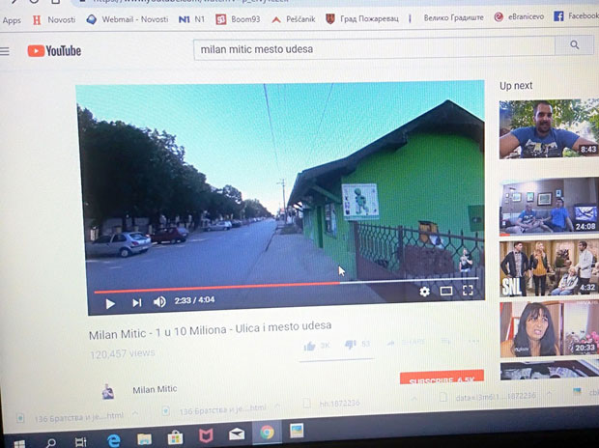The image size is (599, 448).
Task: Play the 8:43 Up next video thumbnail
Action: coord(548,128)
